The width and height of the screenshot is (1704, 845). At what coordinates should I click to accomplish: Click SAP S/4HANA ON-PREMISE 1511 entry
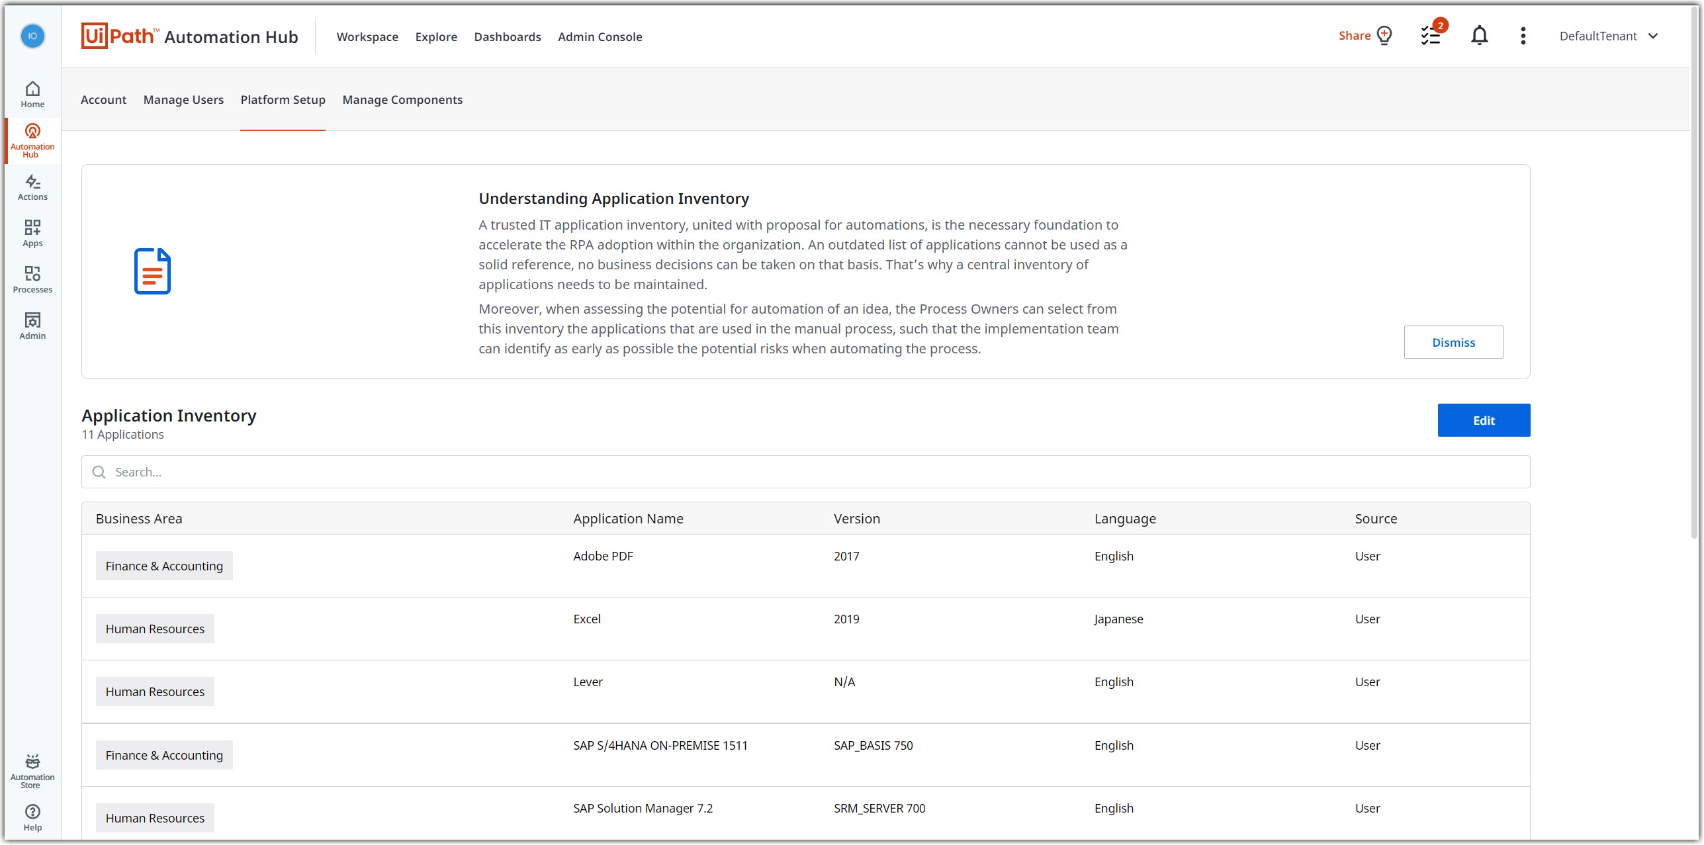pos(660,746)
